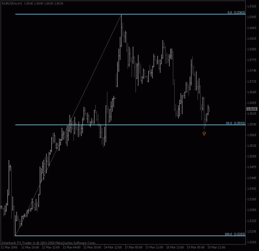The width and height of the screenshot is (259, 251).
Task: Click the 1.5505 price scale label
Action: click(252, 156)
